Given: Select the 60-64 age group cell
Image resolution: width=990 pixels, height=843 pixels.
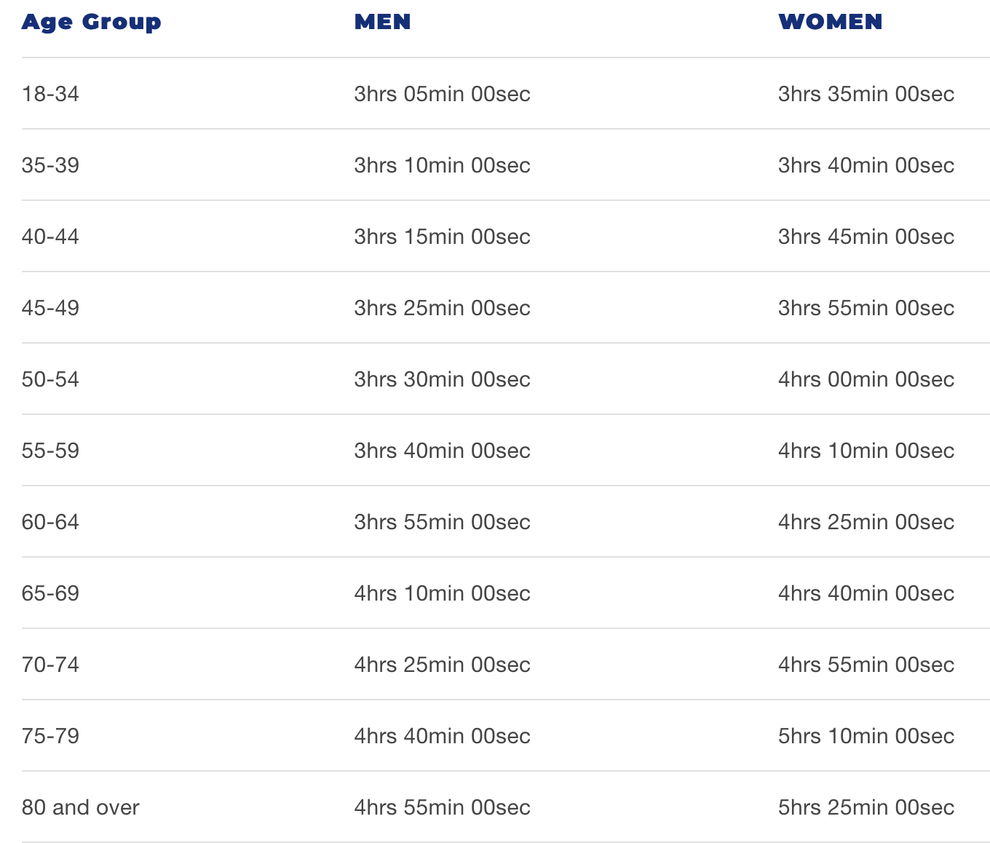Looking at the screenshot, I should [x=50, y=522].
